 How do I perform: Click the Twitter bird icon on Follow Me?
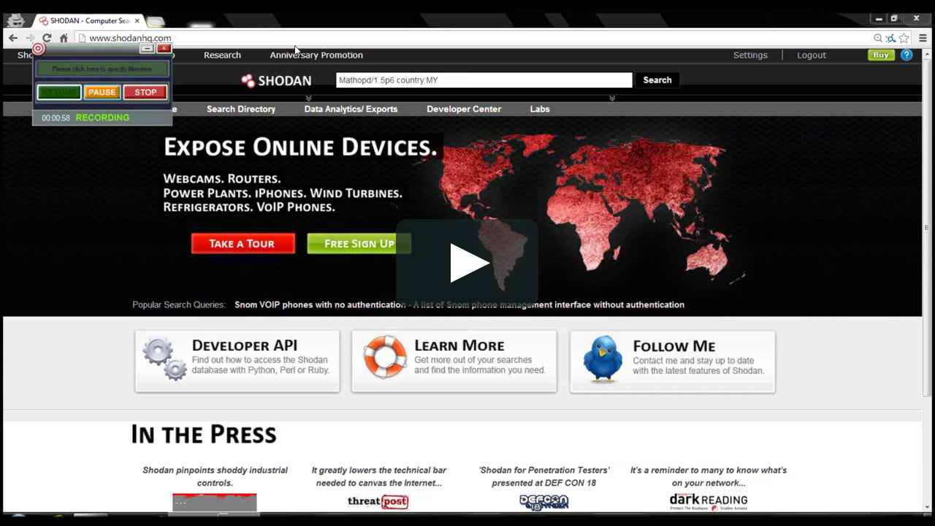pos(603,359)
